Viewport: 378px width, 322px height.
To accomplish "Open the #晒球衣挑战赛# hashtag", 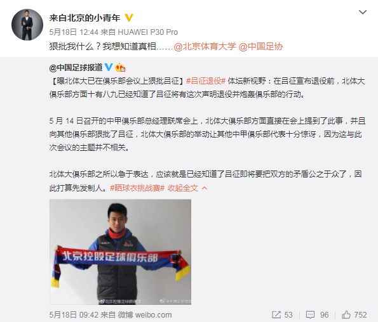I will (x=137, y=188).
